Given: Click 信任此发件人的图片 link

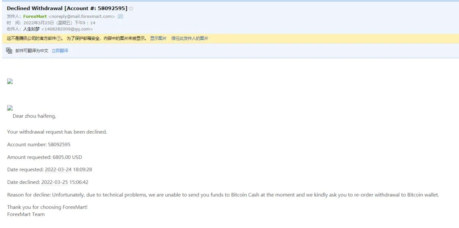Looking at the screenshot, I should [190, 38].
